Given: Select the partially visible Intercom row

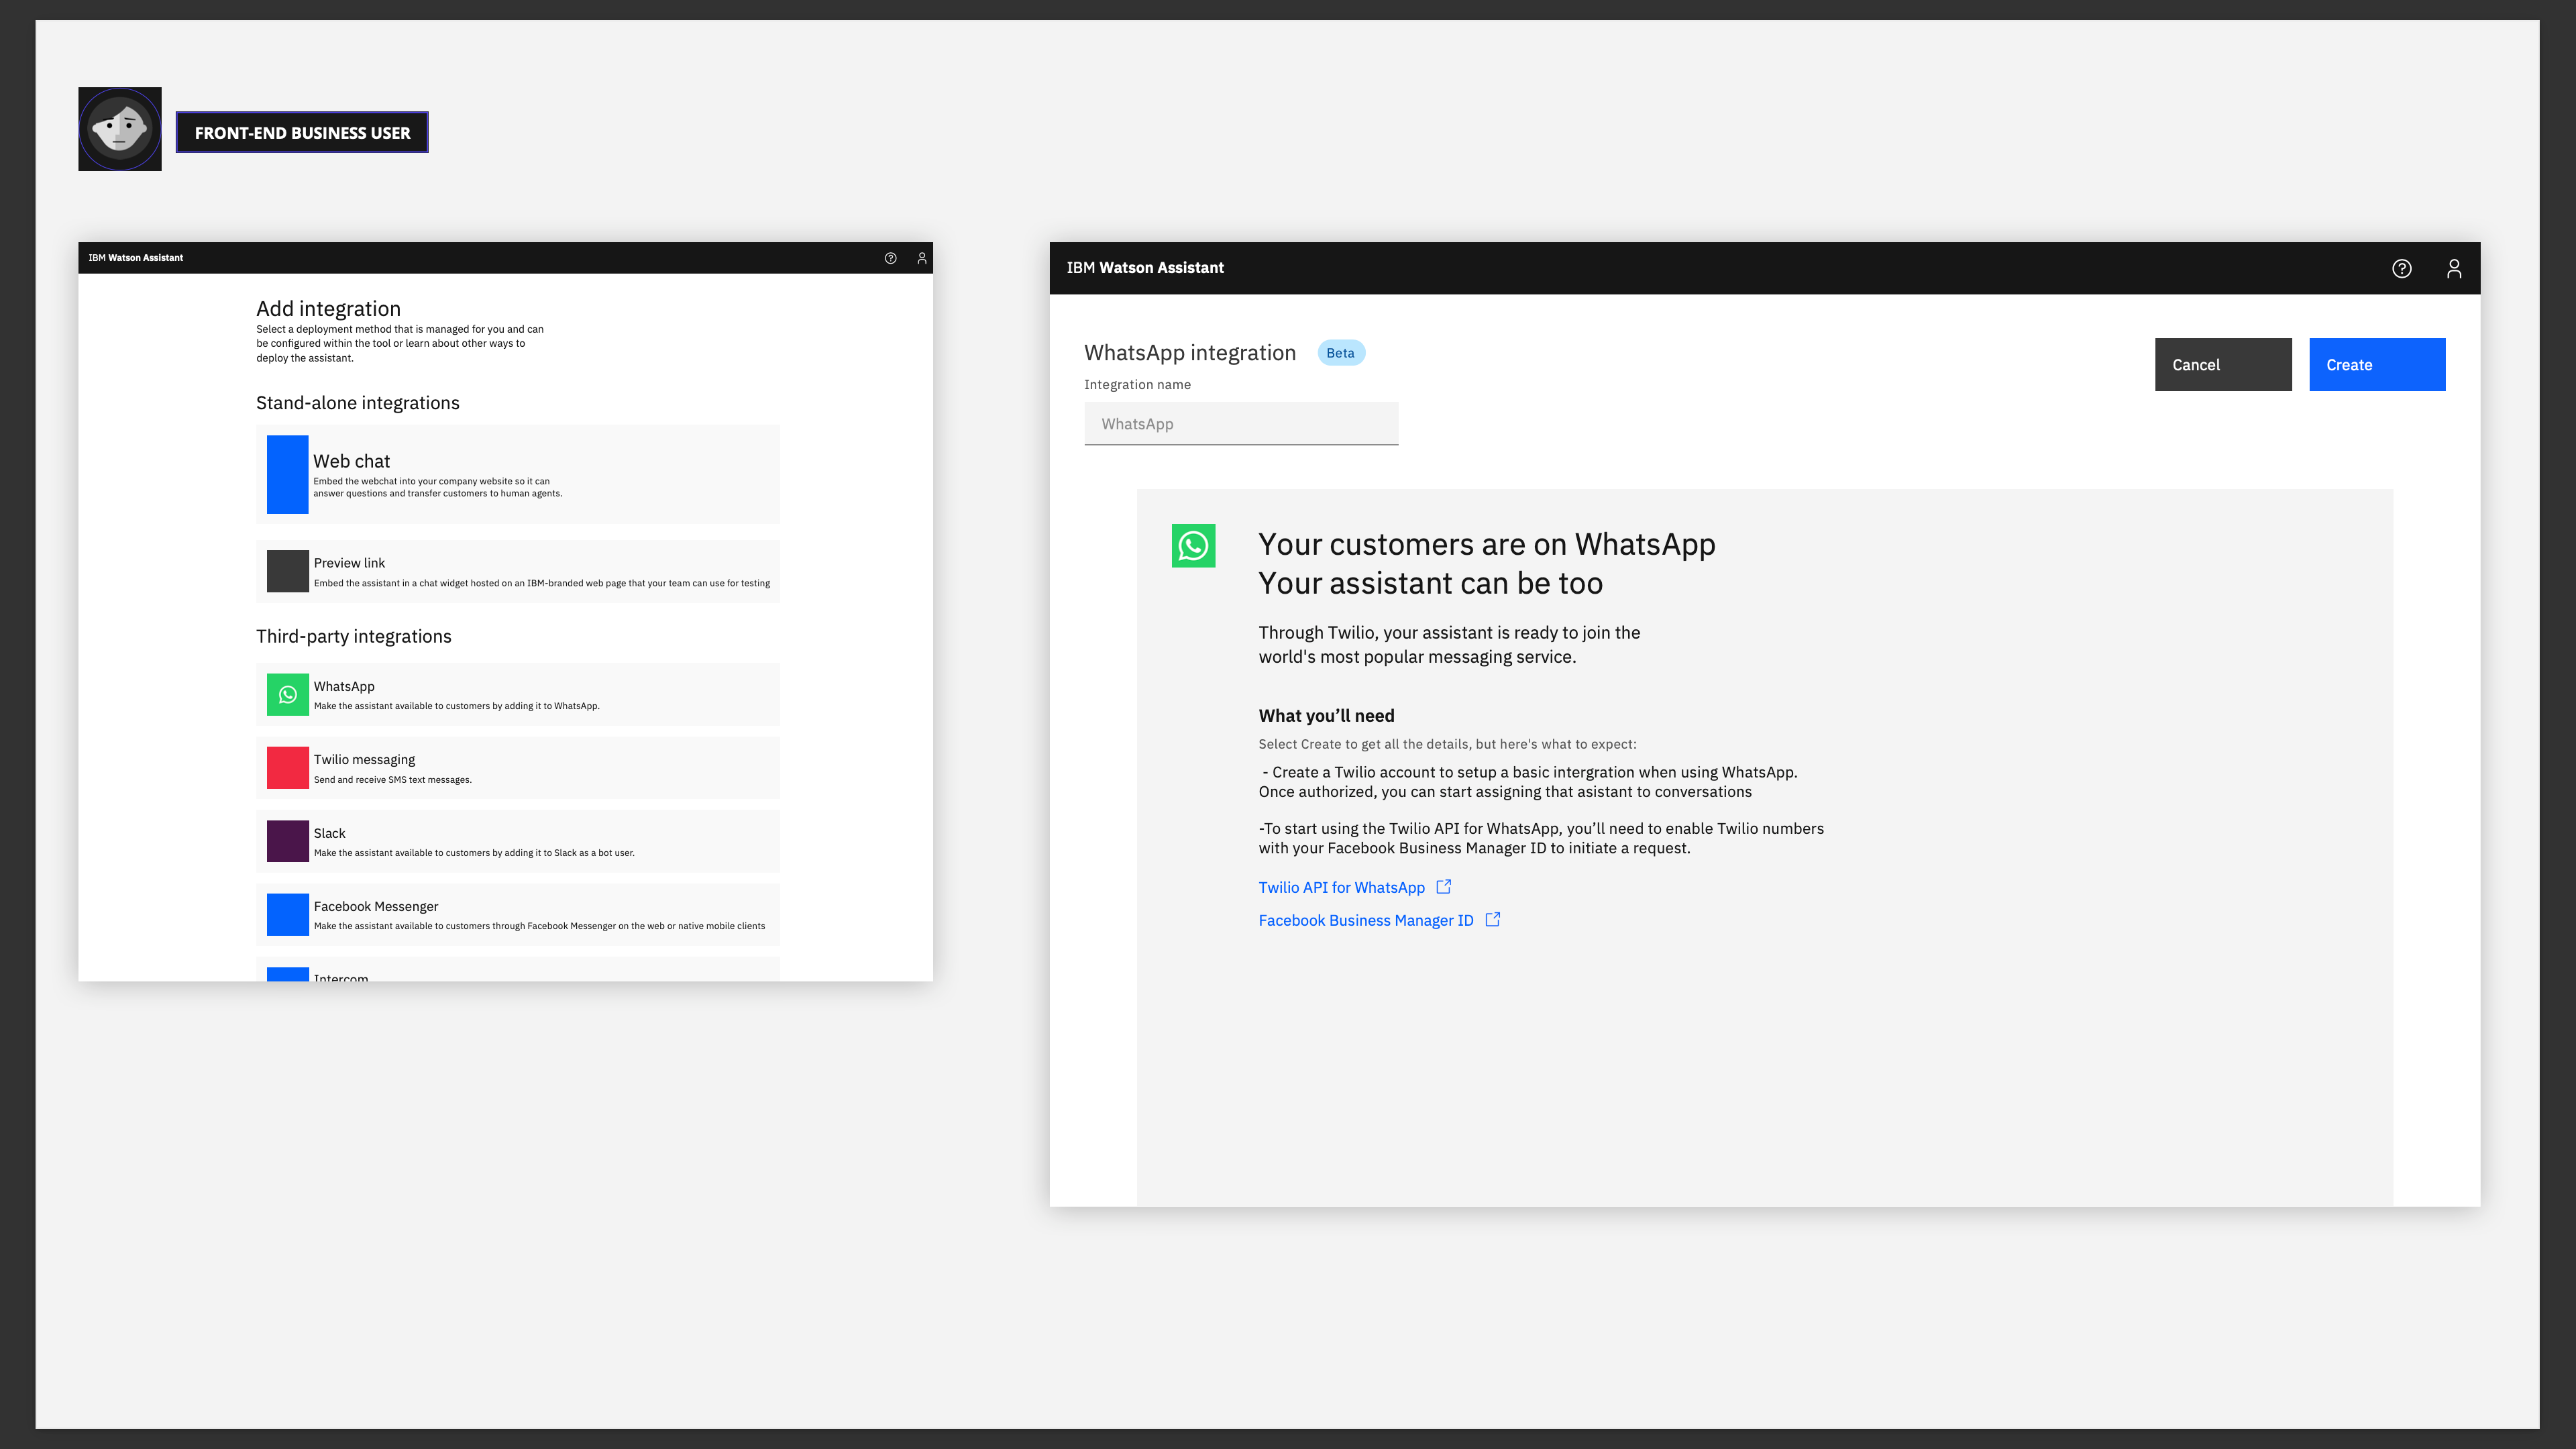Looking at the screenshot, I should click(518, 970).
